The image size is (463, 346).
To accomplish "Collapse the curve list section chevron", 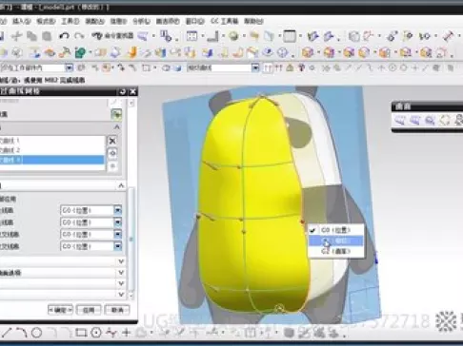I will [117, 127].
